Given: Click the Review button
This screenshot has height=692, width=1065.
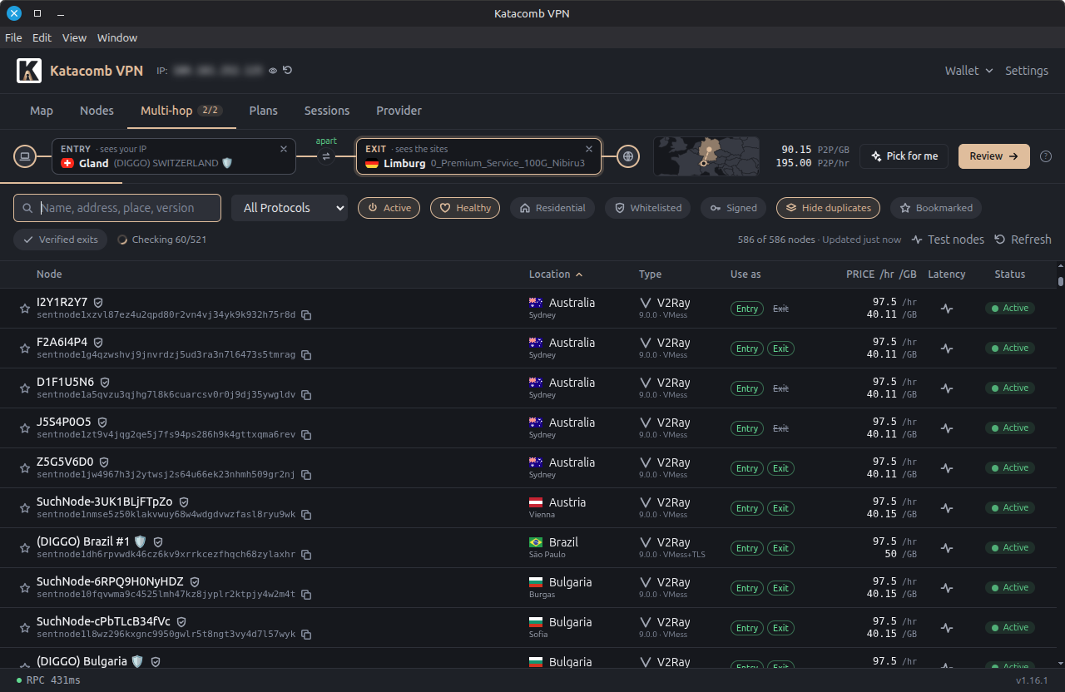Looking at the screenshot, I should click(994, 156).
